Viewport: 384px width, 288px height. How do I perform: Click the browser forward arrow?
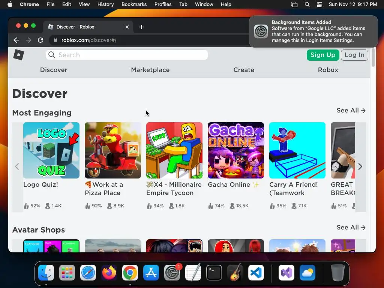pos(28,40)
